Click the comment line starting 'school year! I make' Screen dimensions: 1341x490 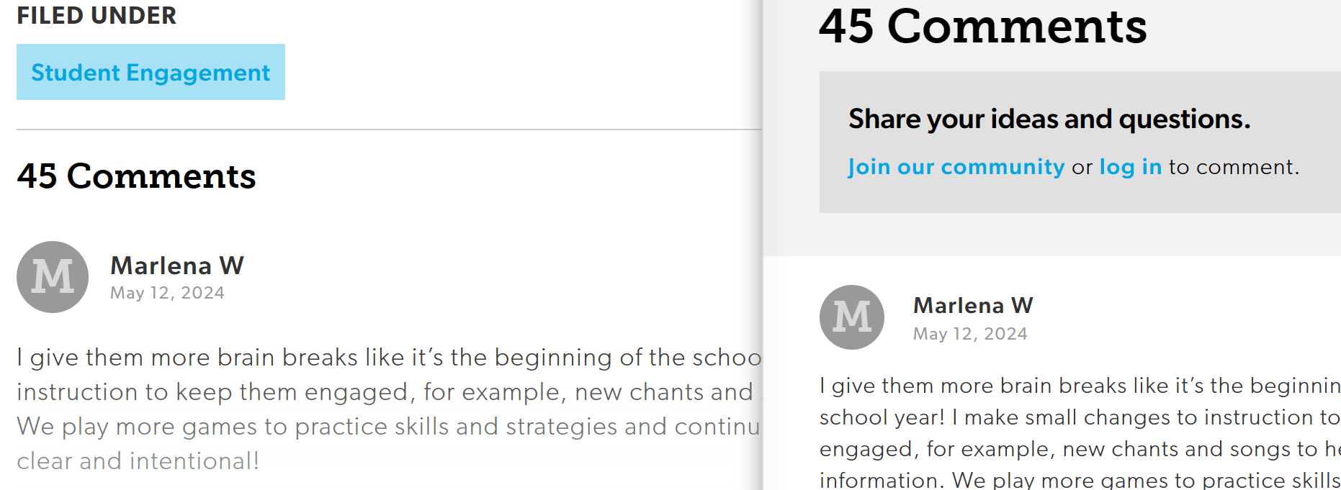1079,417
